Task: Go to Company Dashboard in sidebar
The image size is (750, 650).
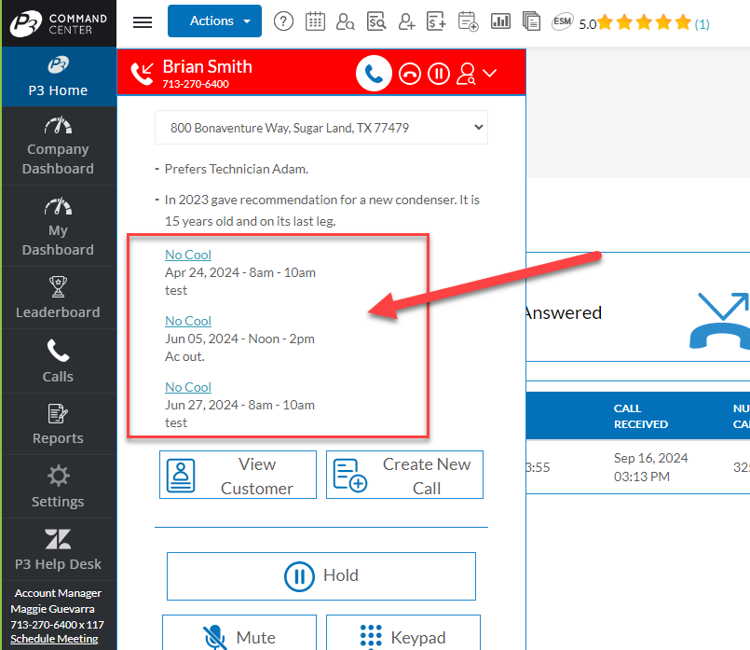Action: click(58, 146)
